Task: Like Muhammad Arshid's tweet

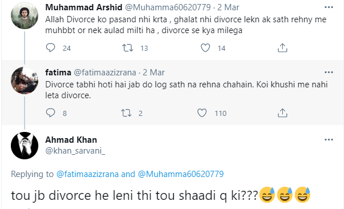Action: pos(205,47)
